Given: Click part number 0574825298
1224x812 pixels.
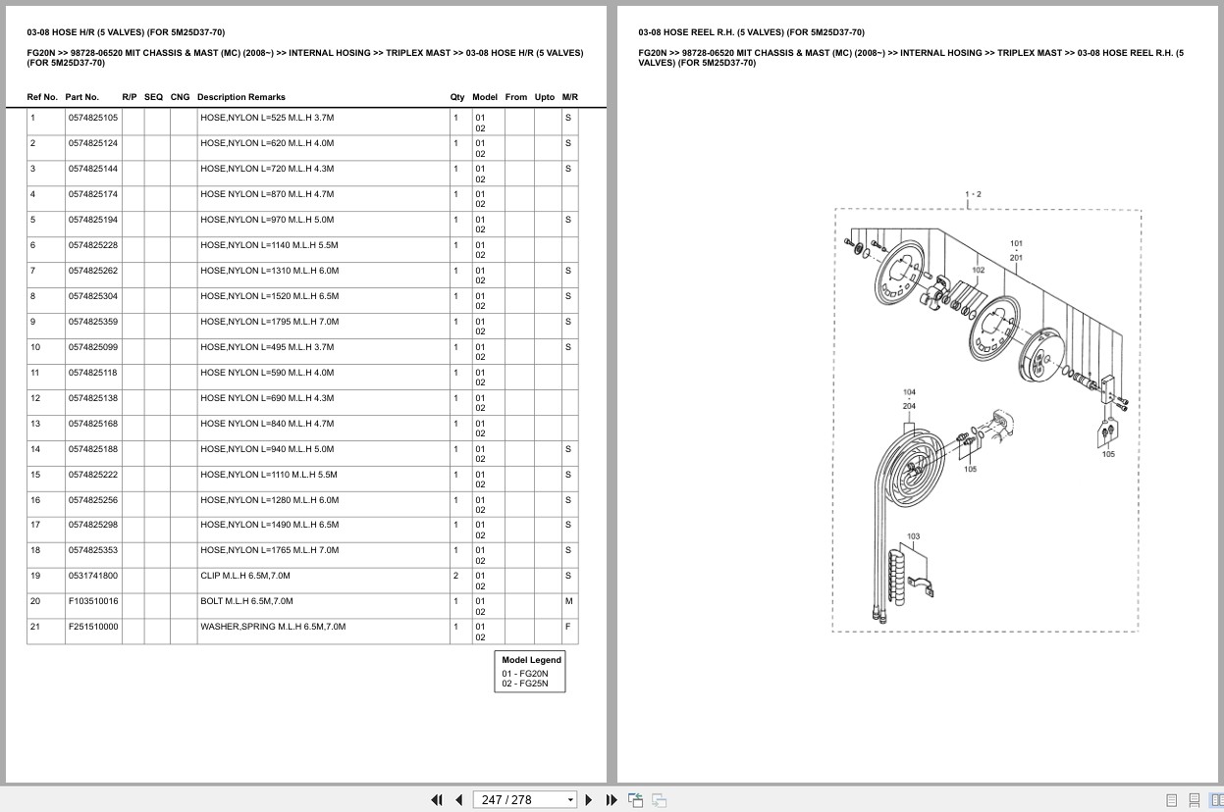Looking at the screenshot, I should [x=93, y=525].
